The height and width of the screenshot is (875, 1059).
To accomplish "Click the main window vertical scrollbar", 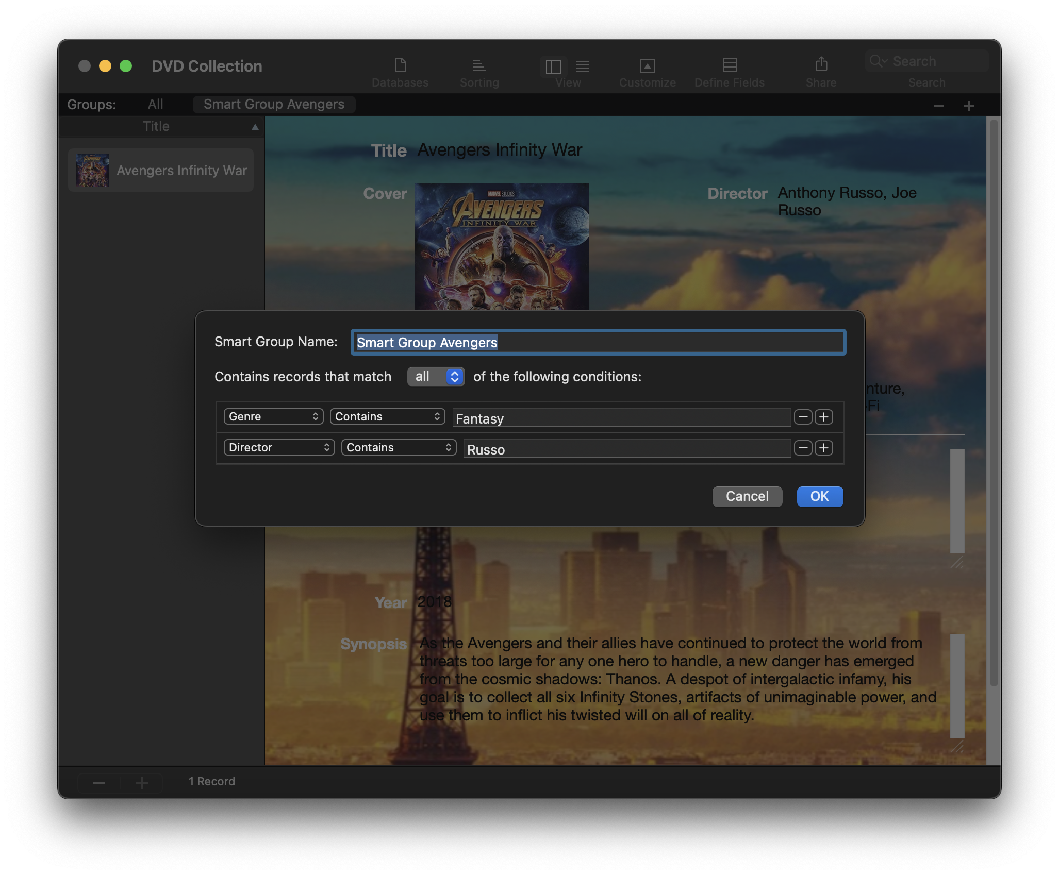I will (994, 402).
